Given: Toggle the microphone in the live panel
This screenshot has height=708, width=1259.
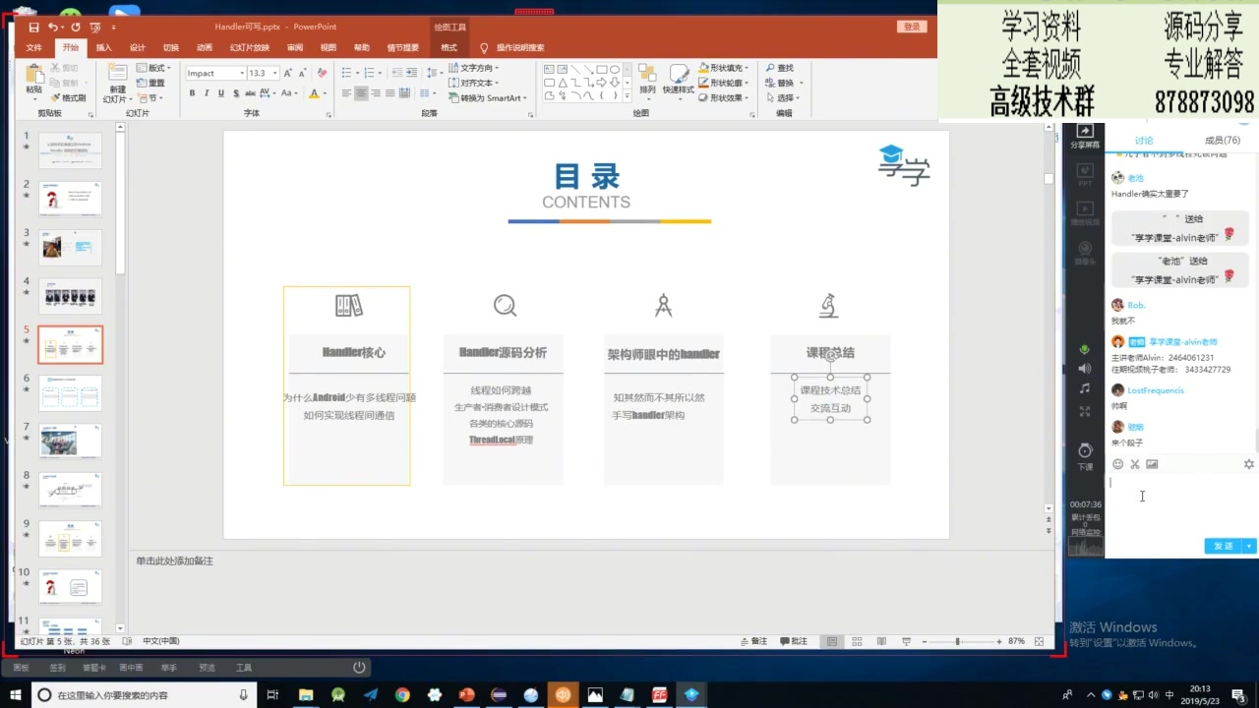Looking at the screenshot, I should [x=1085, y=350].
